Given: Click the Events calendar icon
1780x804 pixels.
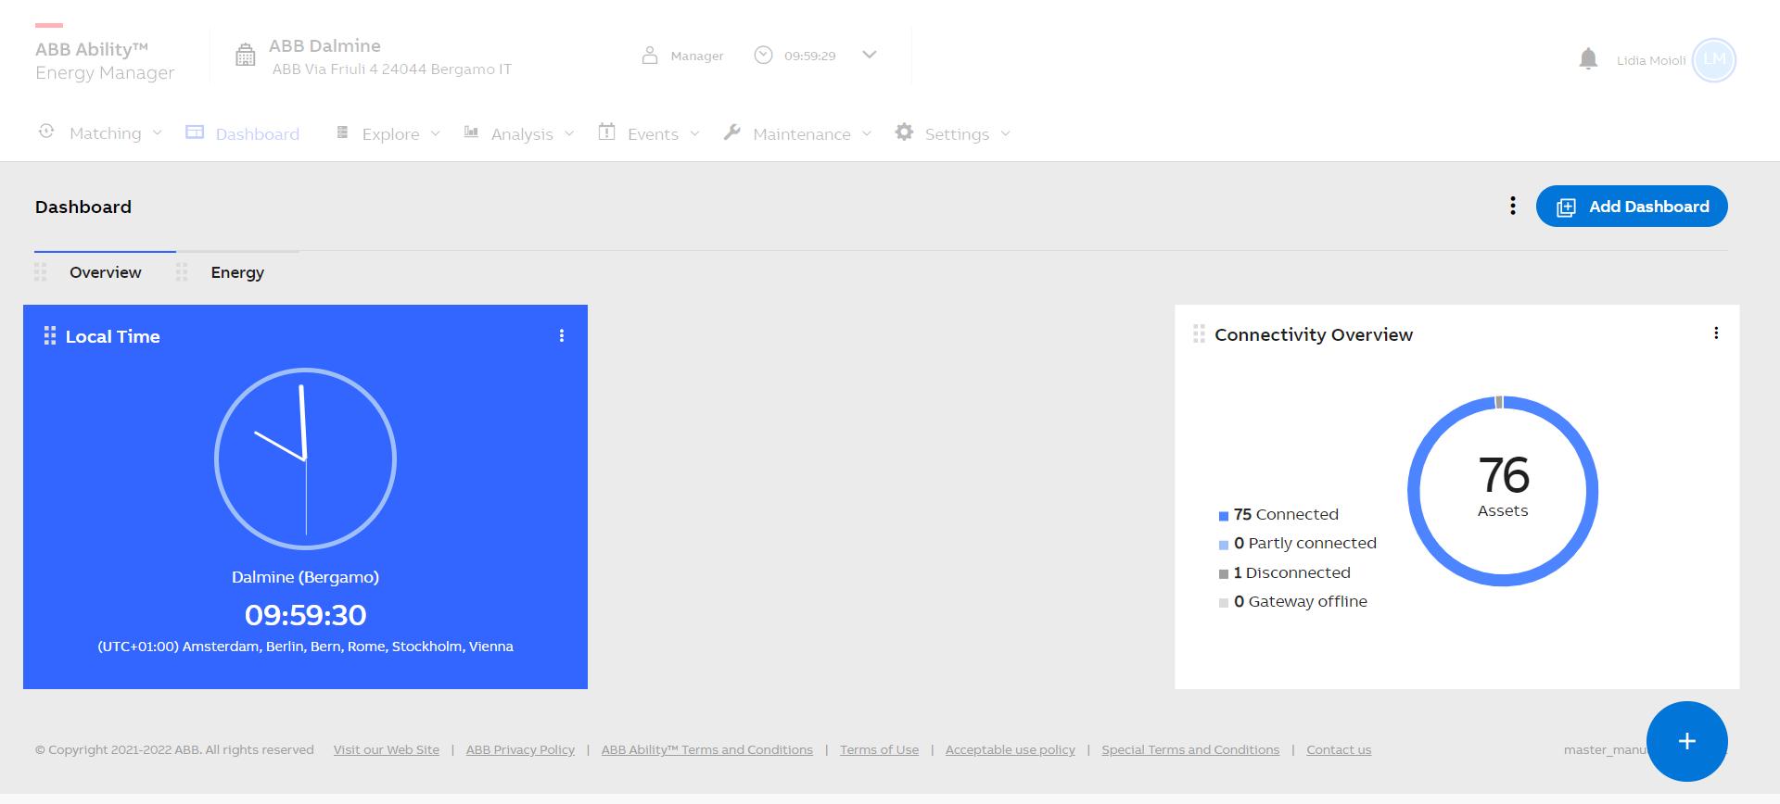Looking at the screenshot, I should tap(606, 132).
